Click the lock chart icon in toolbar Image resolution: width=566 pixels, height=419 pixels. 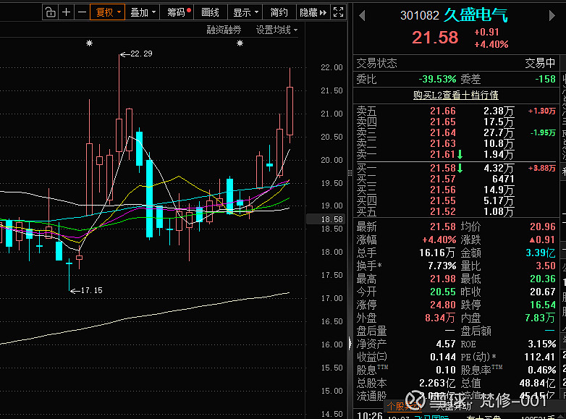tap(51, 12)
